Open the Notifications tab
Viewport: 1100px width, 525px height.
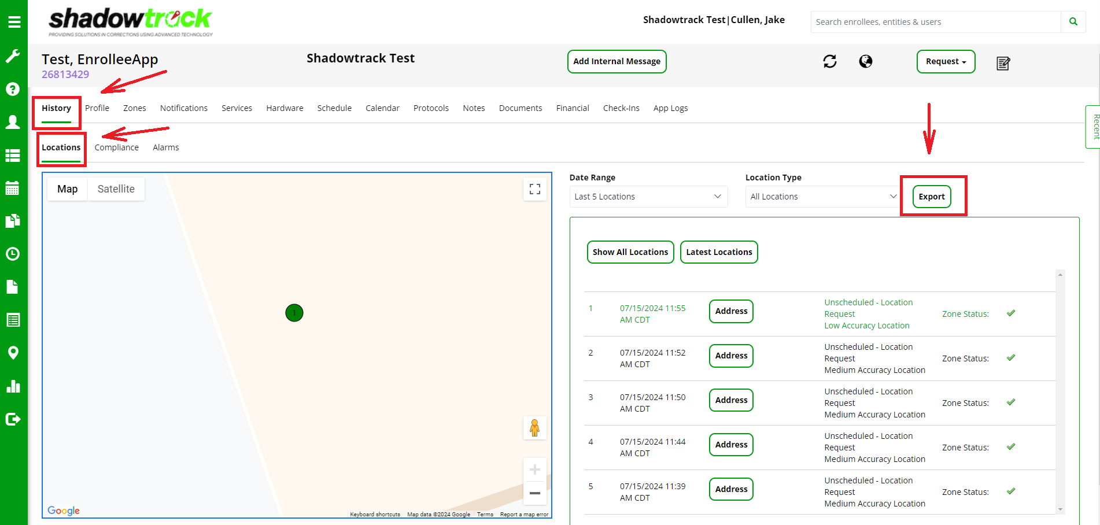coord(184,108)
